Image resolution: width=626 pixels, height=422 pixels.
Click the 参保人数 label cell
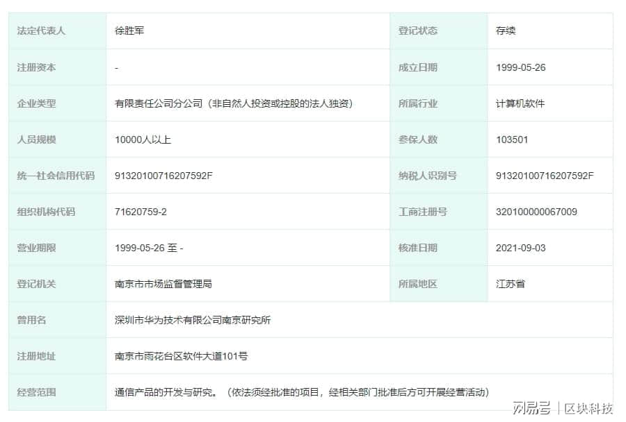pyautogui.click(x=438, y=140)
